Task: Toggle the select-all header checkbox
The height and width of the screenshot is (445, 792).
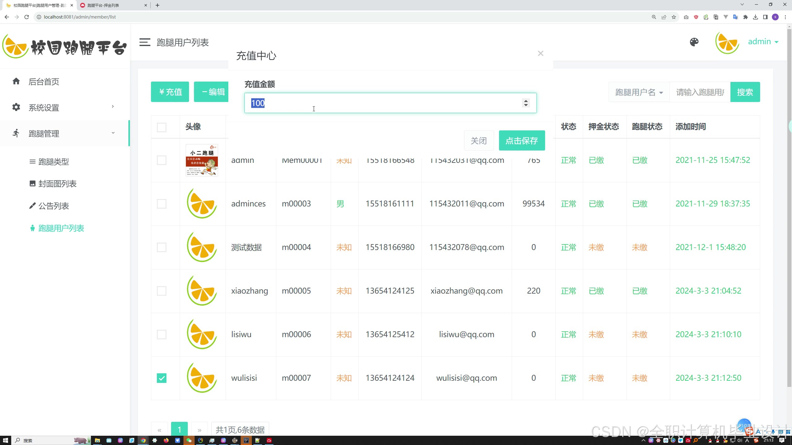Action: click(161, 127)
